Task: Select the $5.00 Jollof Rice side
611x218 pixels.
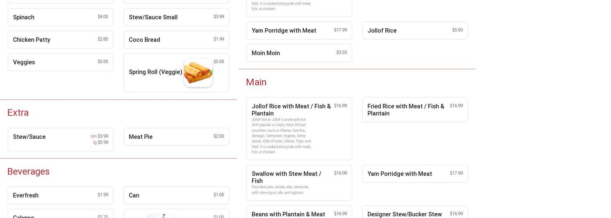Action: point(415,31)
